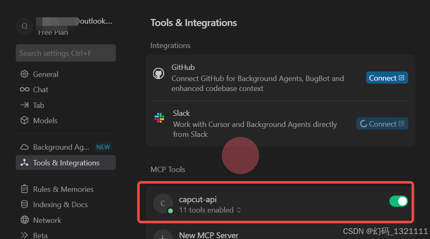Image resolution: width=430 pixels, height=239 pixels.
Task: Click the Chat infinity icon
Action: click(24, 89)
